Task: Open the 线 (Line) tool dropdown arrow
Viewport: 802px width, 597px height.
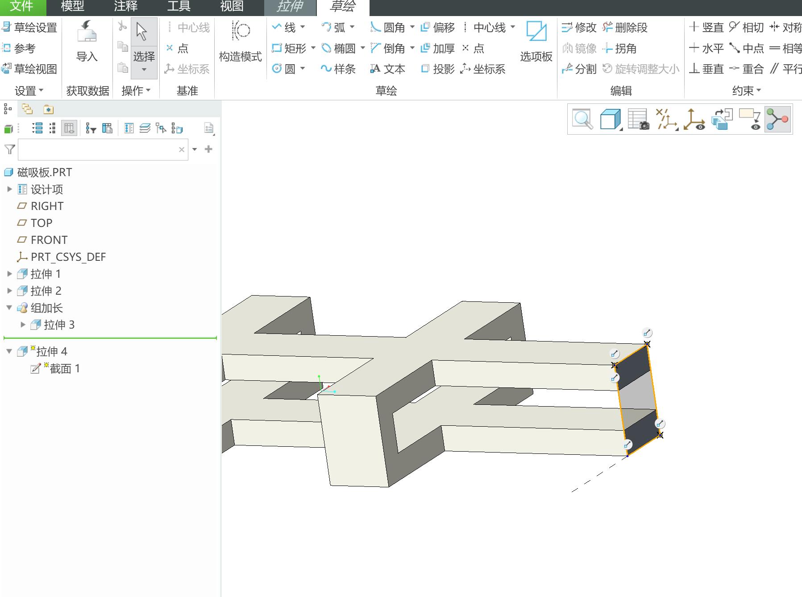Action: (303, 27)
